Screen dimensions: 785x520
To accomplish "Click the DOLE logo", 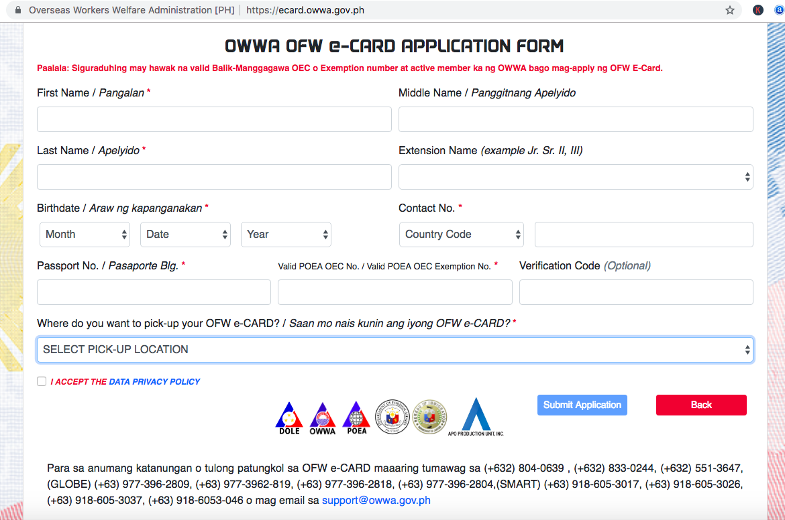I will point(289,415).
